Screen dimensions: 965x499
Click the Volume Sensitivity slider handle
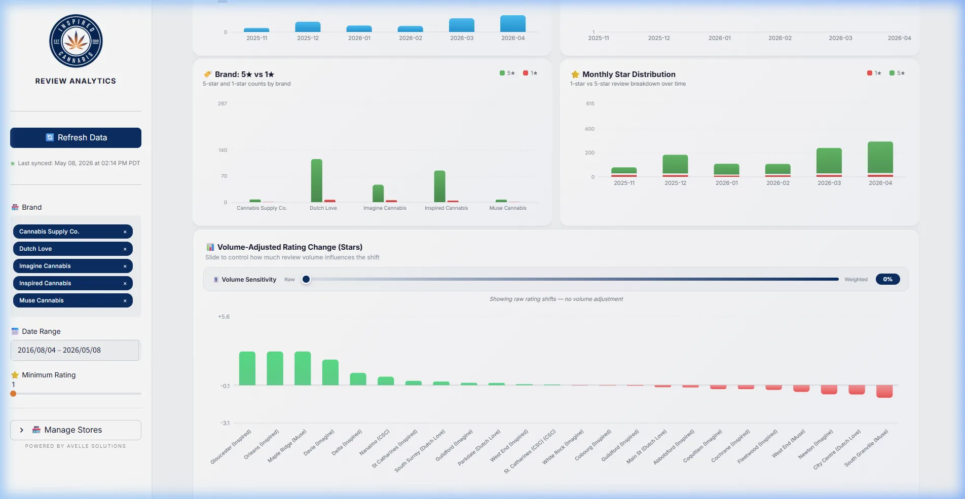coord(306,279)
